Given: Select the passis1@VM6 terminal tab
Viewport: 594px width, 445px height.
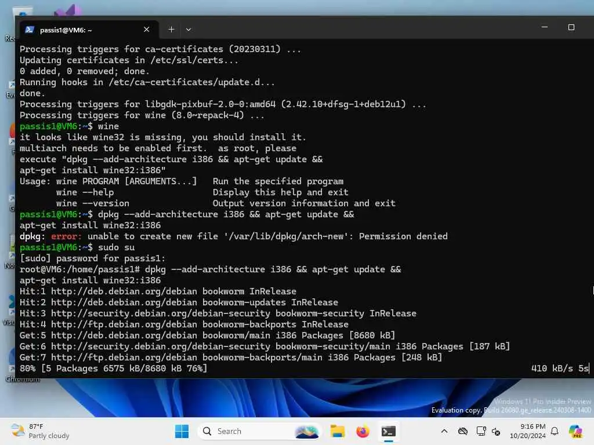Looking at the screenshot, I should pos(89,30).
